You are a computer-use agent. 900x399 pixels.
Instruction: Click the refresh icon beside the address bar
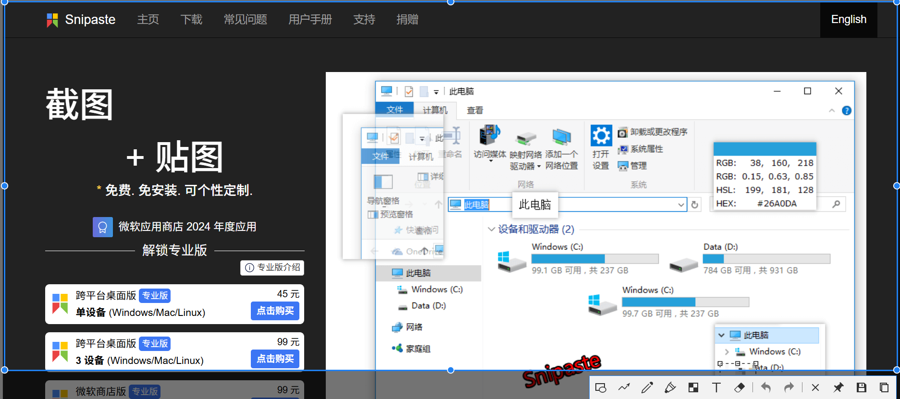click(694, 205)
